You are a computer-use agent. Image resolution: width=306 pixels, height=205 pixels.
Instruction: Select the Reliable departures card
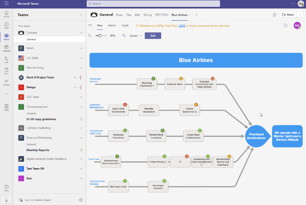point(149,110)
